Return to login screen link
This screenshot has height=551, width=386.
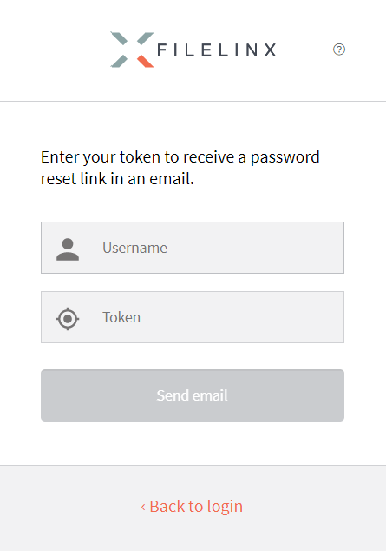(x=192, y=507)
